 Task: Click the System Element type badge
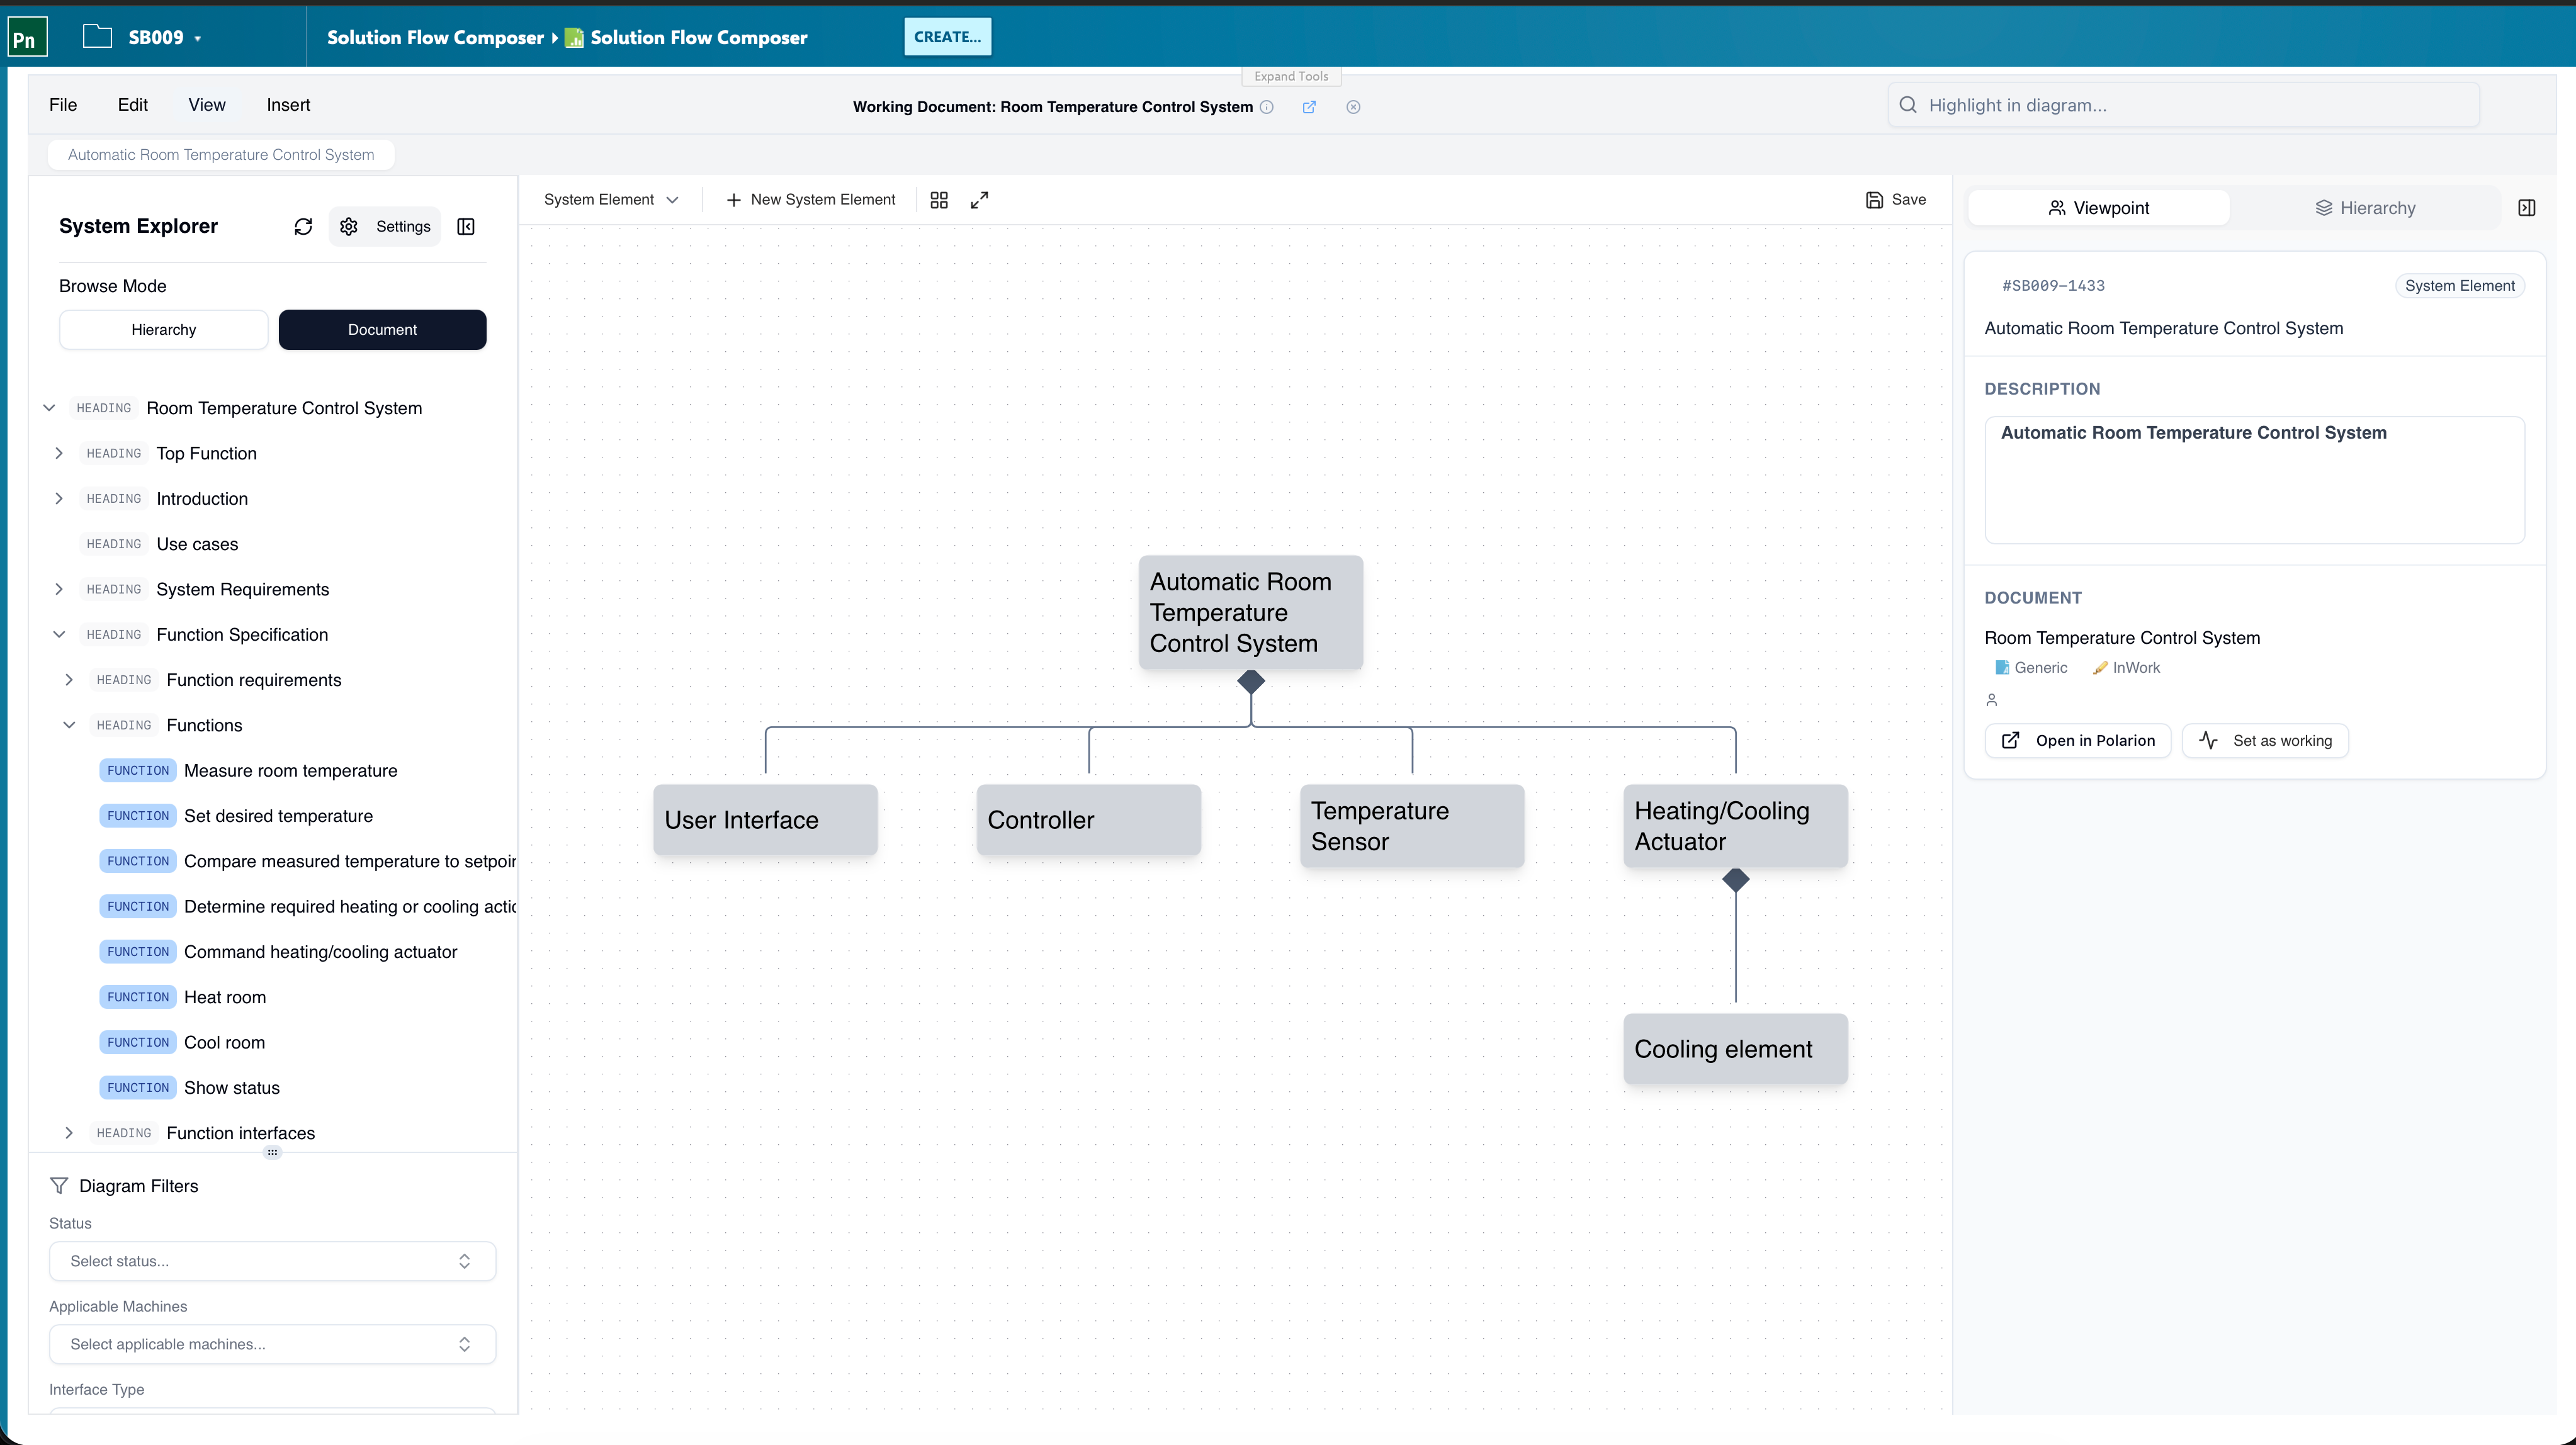click(x=2459, y=286)
